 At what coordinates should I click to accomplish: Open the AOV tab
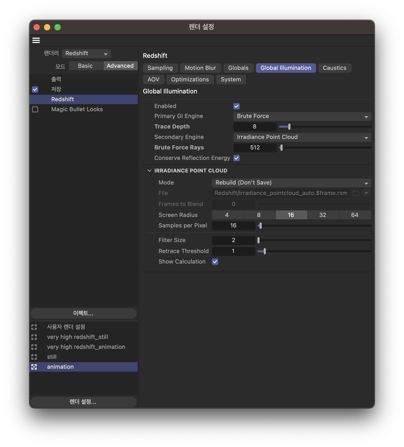pos(153,80)
